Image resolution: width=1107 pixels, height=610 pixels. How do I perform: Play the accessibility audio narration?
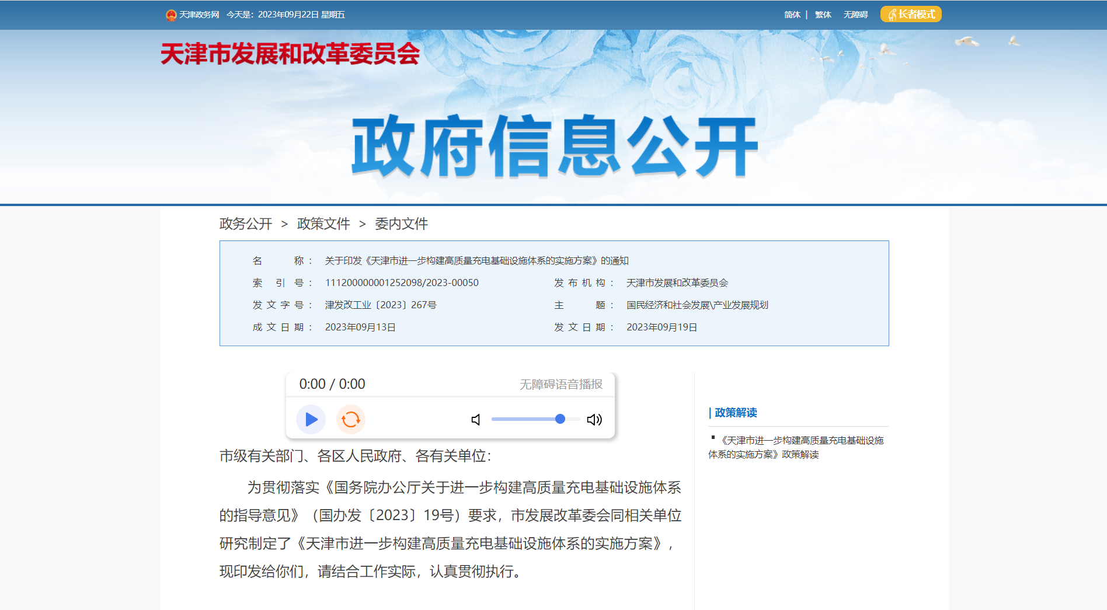coord(311,419)
